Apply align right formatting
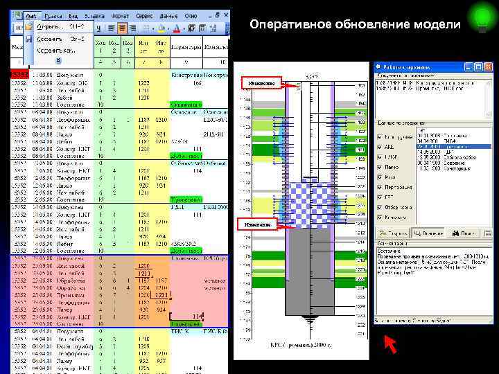This screenshot has height=374, width=499. (132, 28)
